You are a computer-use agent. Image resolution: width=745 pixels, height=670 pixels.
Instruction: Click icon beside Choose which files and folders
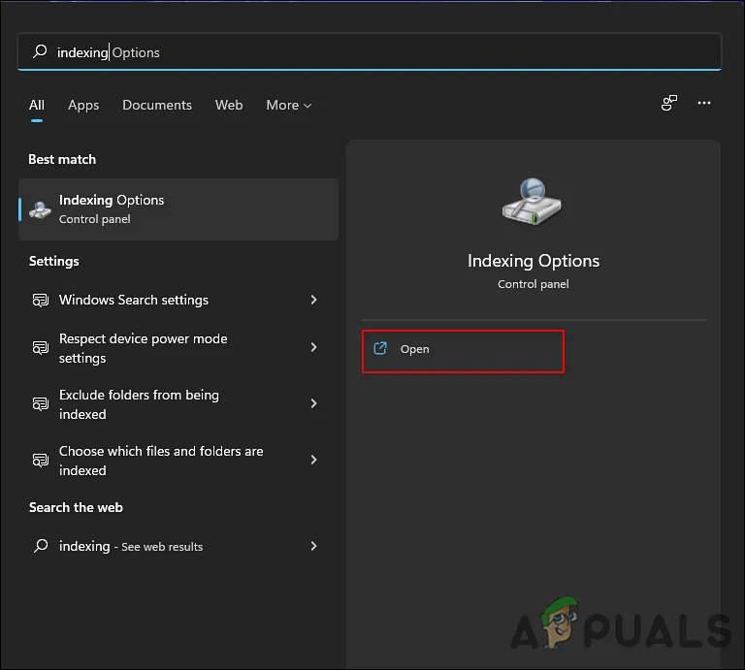41,460
